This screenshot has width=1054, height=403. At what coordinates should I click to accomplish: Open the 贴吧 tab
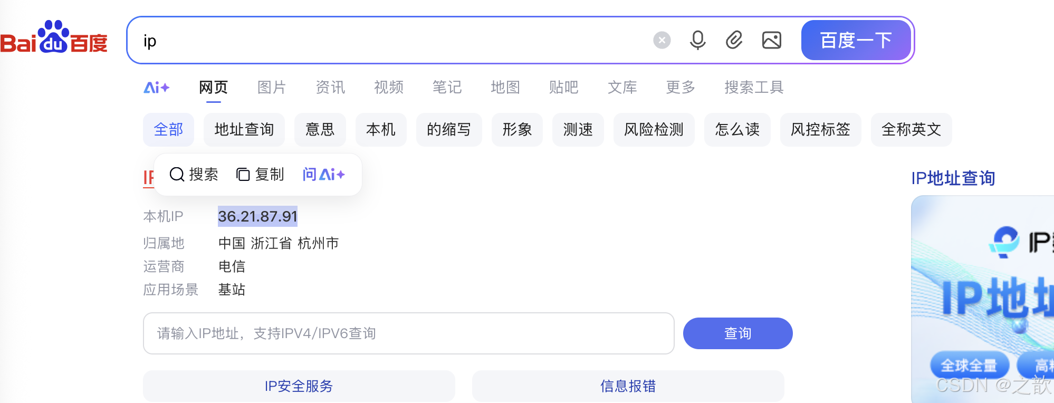[563, 87]
